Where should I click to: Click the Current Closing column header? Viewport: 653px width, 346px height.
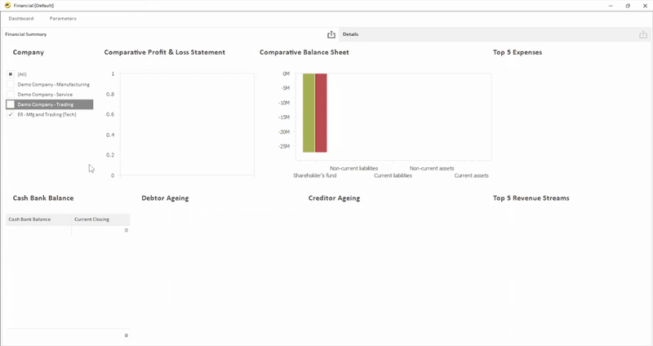91,220
